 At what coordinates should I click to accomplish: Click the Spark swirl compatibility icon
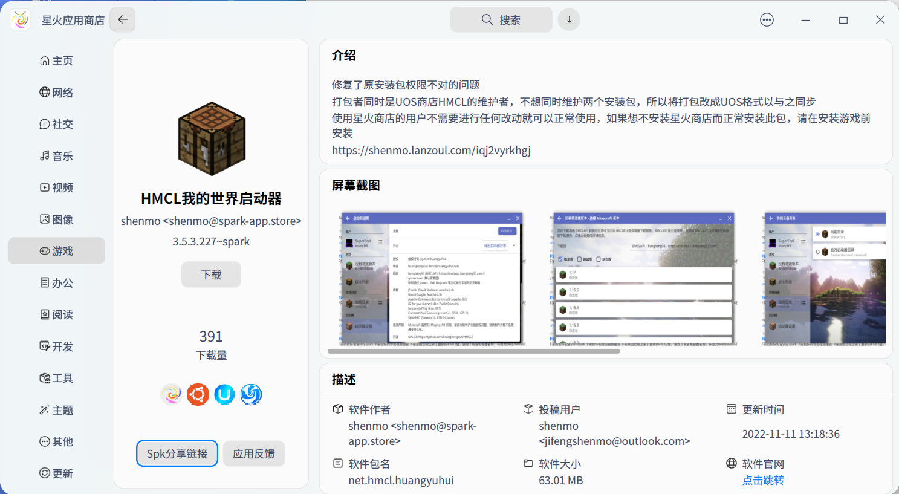171,394
